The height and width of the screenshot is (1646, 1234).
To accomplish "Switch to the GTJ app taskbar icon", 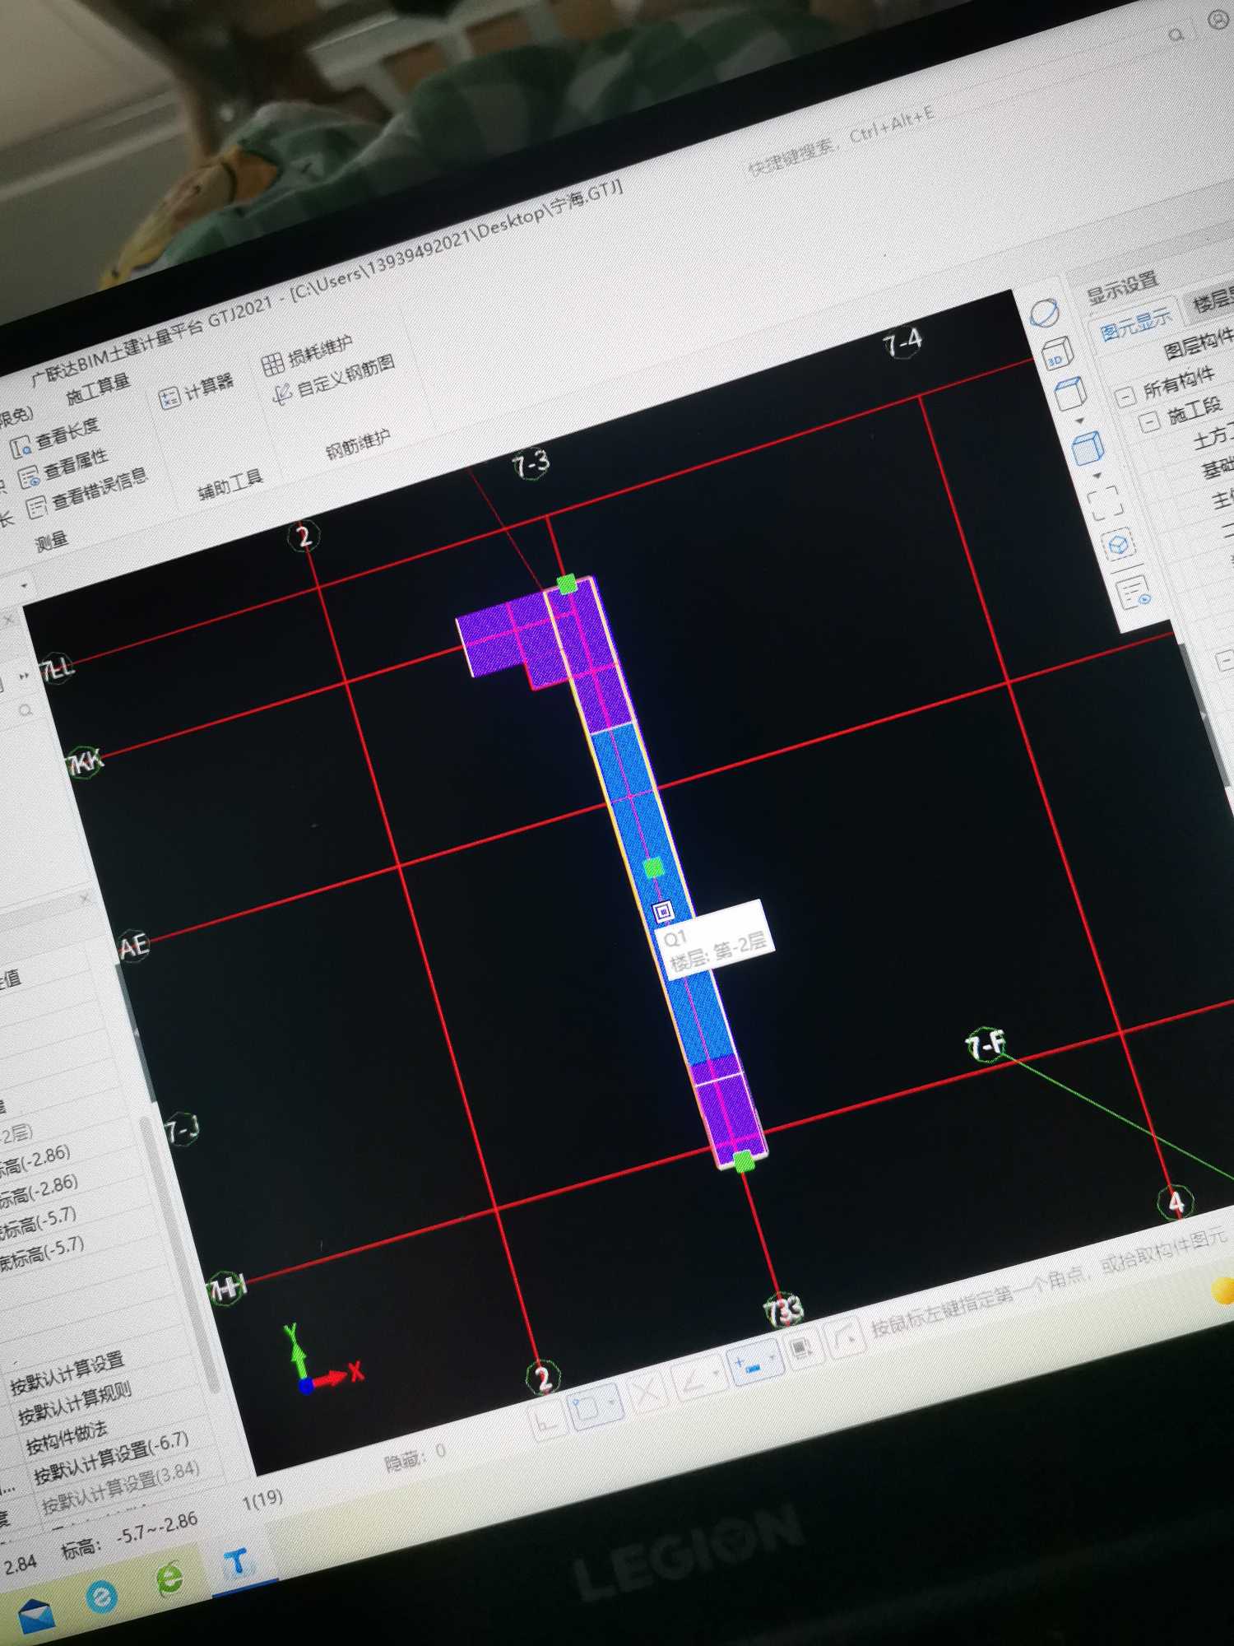I will 239,1560.
